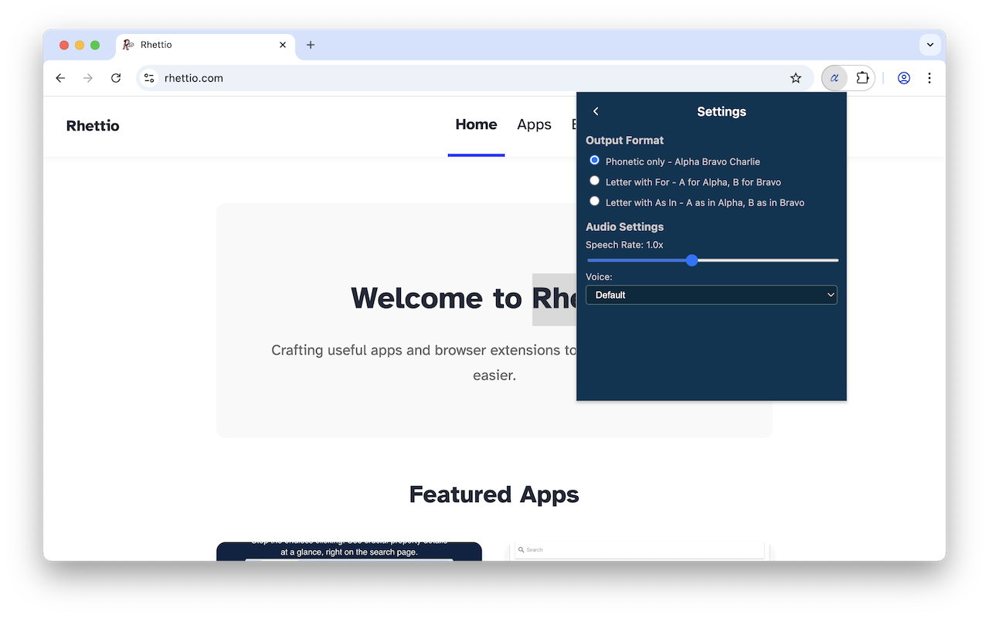Select the Phonetic only output format
Screen dimensions: 989x618
click(594, 161)
